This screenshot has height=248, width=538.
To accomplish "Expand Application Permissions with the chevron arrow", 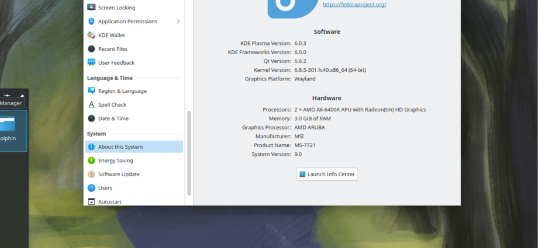I will point(178,21).
